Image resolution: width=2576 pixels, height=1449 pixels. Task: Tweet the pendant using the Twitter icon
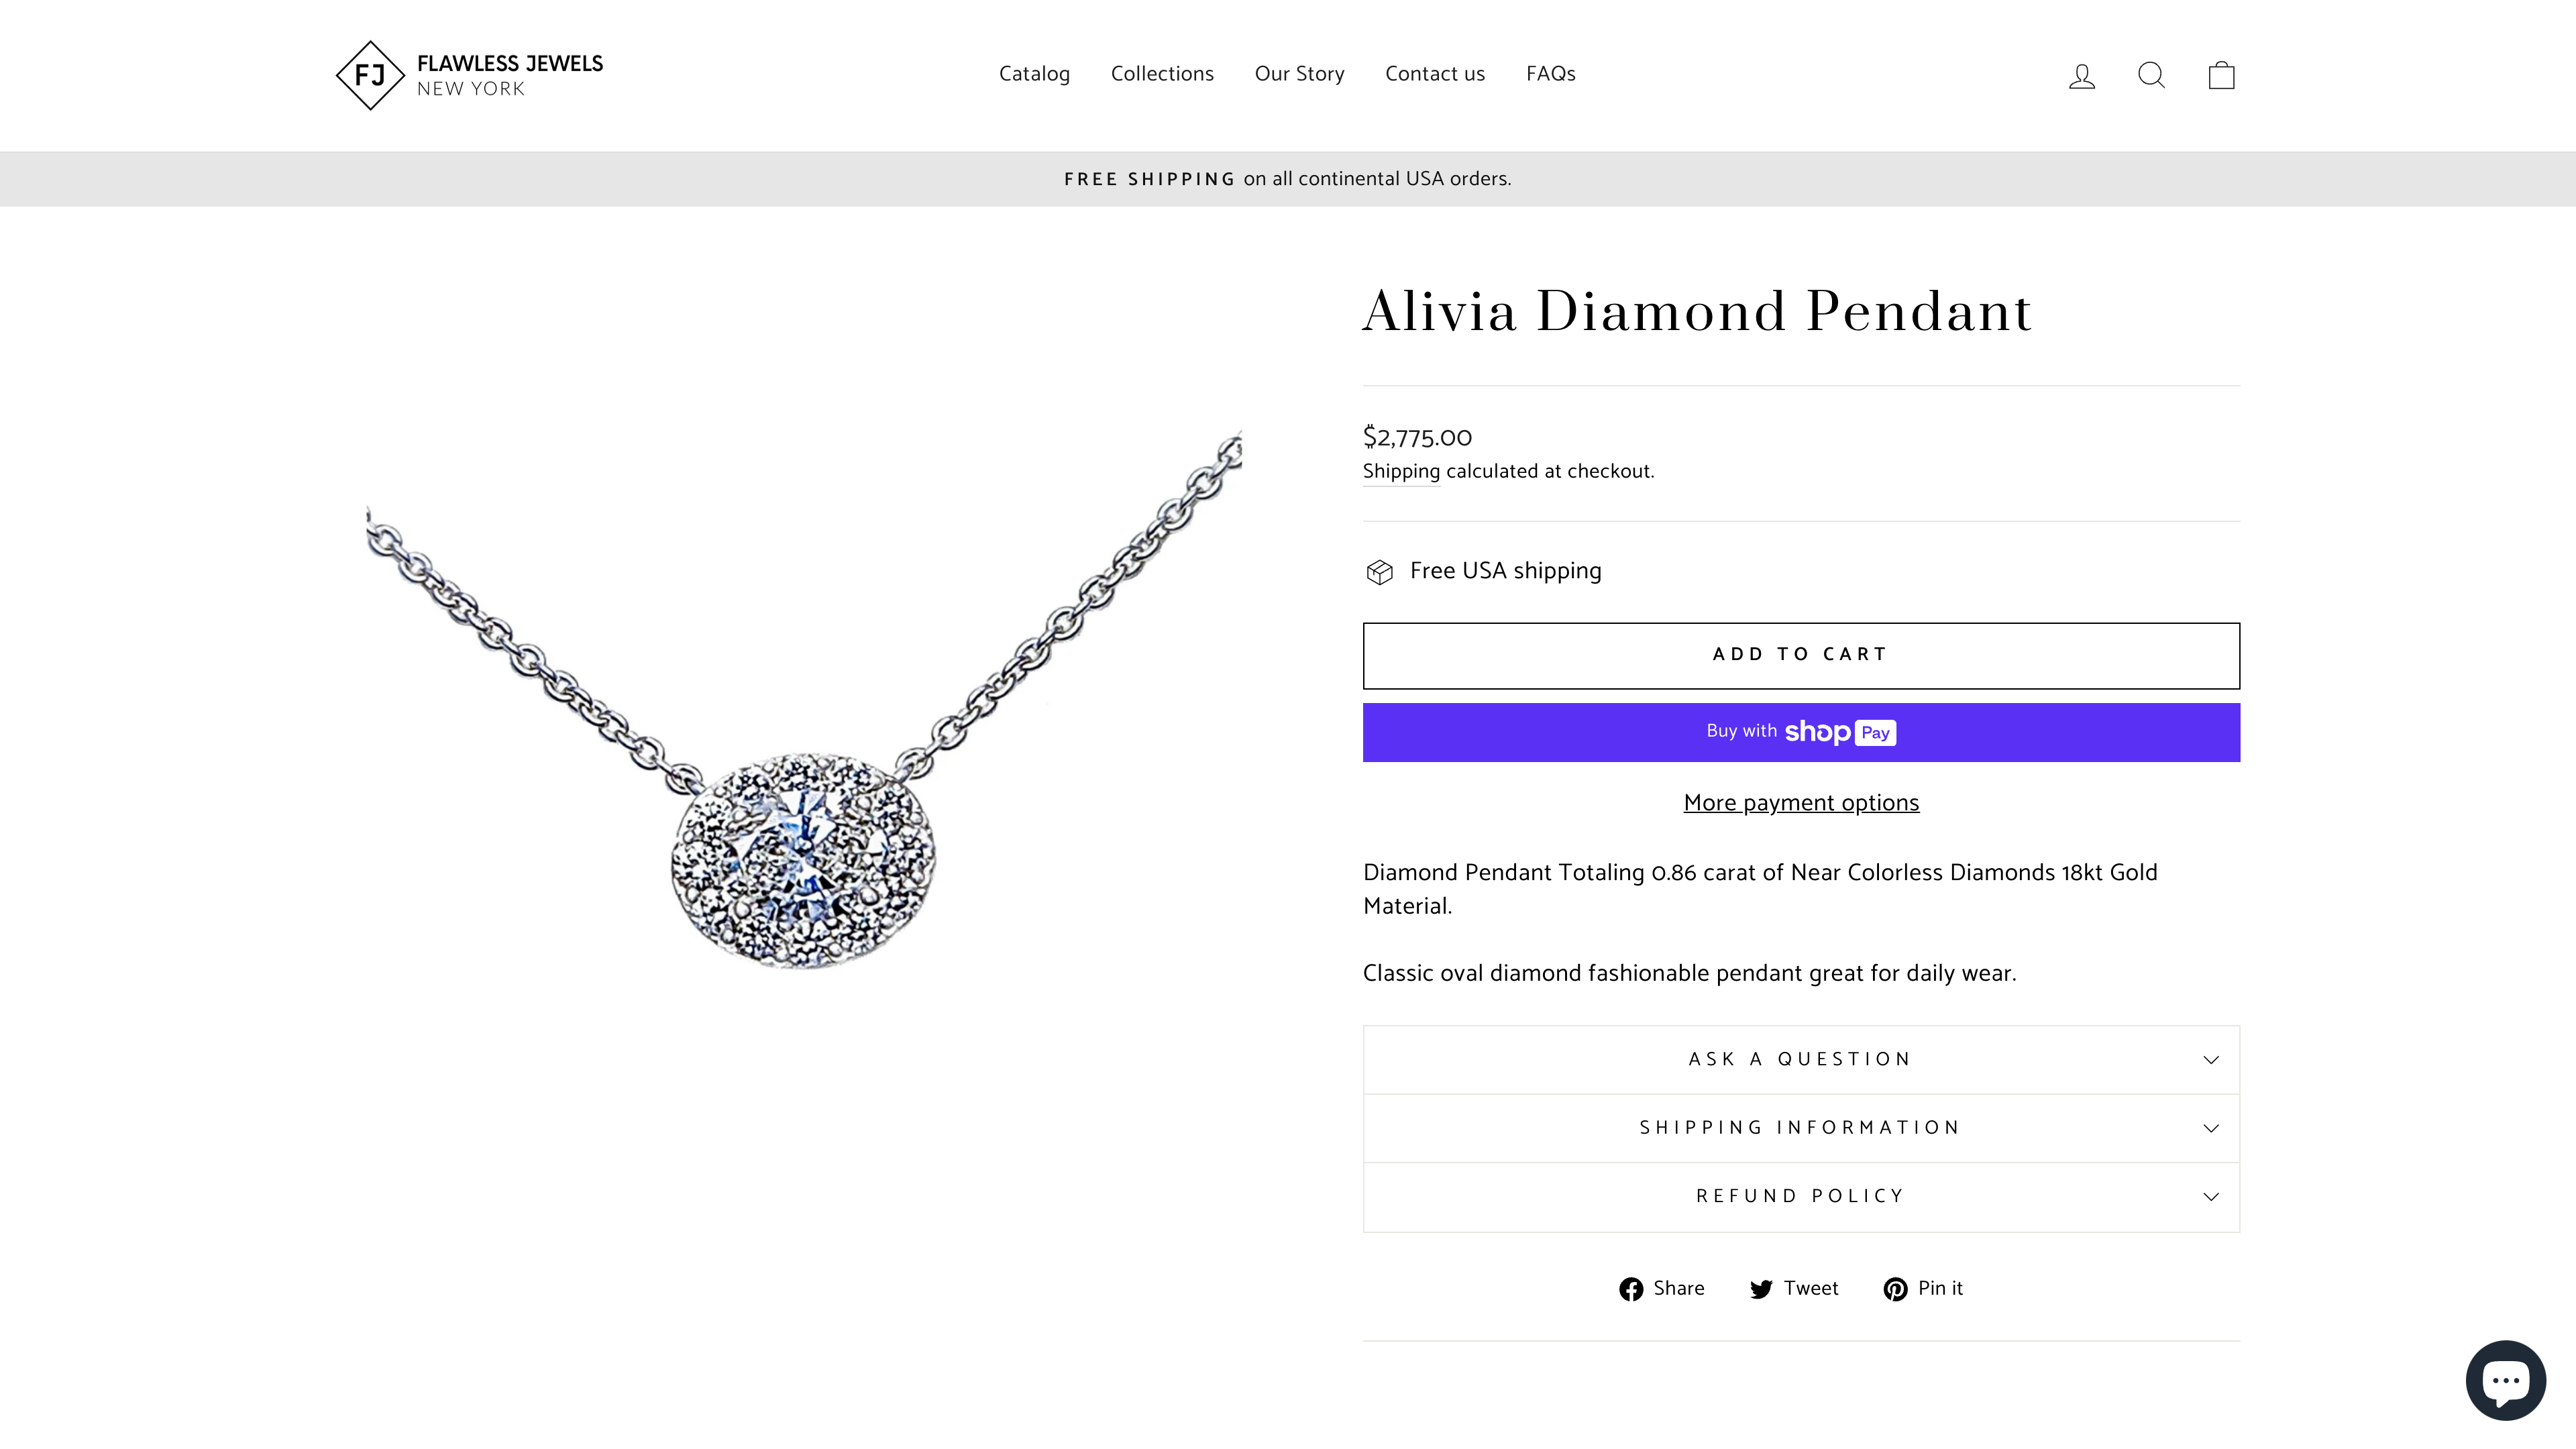point(1762,1289)
